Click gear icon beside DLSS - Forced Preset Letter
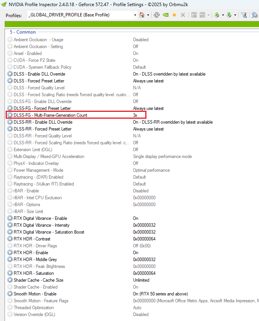Viewport: 259px width, 321px height. [10, 81]
